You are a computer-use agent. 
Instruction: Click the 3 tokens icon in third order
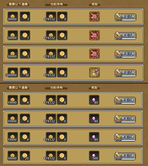(25, 54)
